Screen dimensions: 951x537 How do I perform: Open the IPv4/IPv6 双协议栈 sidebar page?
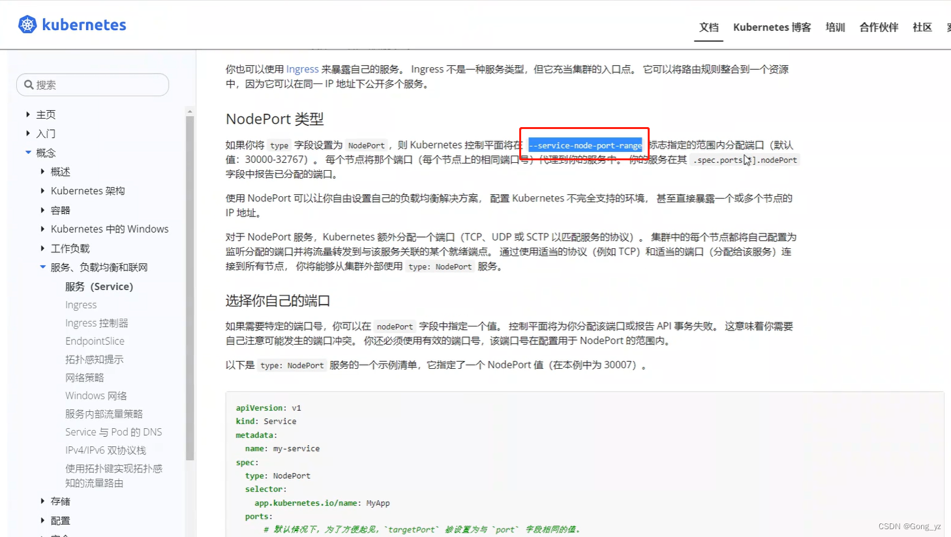(x=106, y=450)
